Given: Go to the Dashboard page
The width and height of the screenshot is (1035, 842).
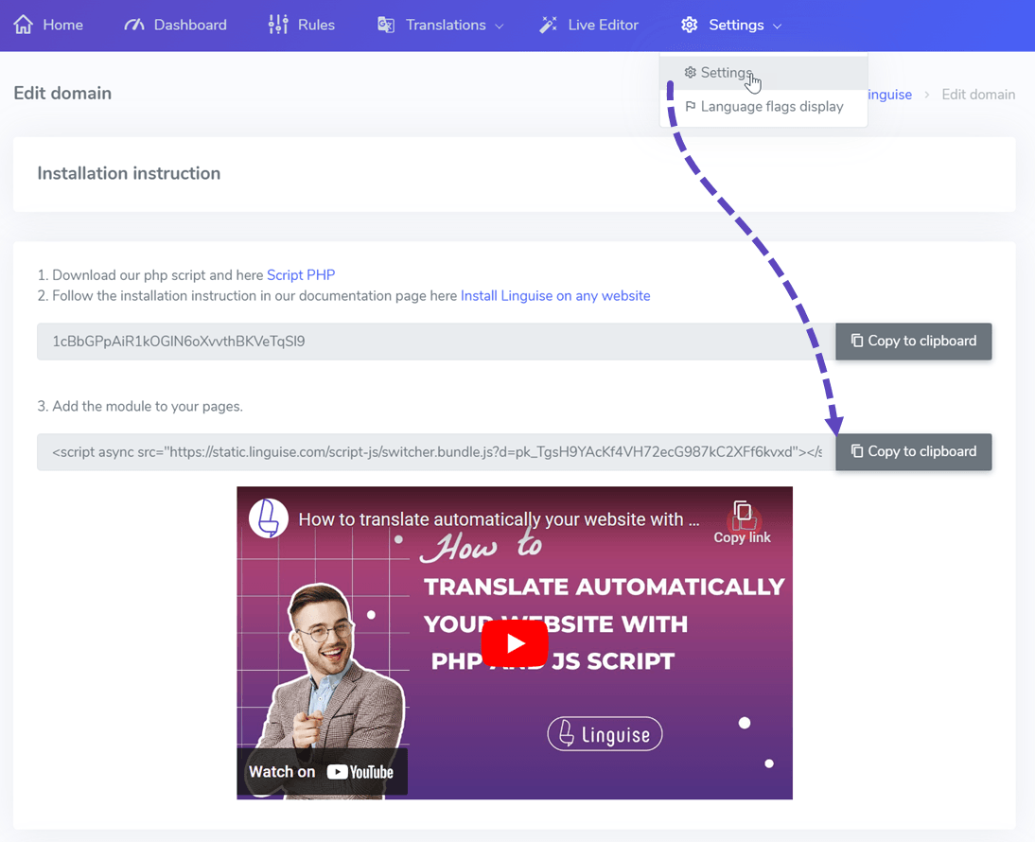Looking at the screenshot, I should coord(176,26).
